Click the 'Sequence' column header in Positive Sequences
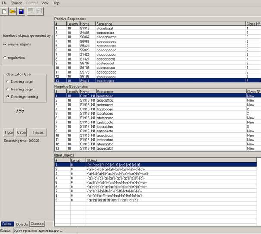261x234 pixels. coord(104,24)
